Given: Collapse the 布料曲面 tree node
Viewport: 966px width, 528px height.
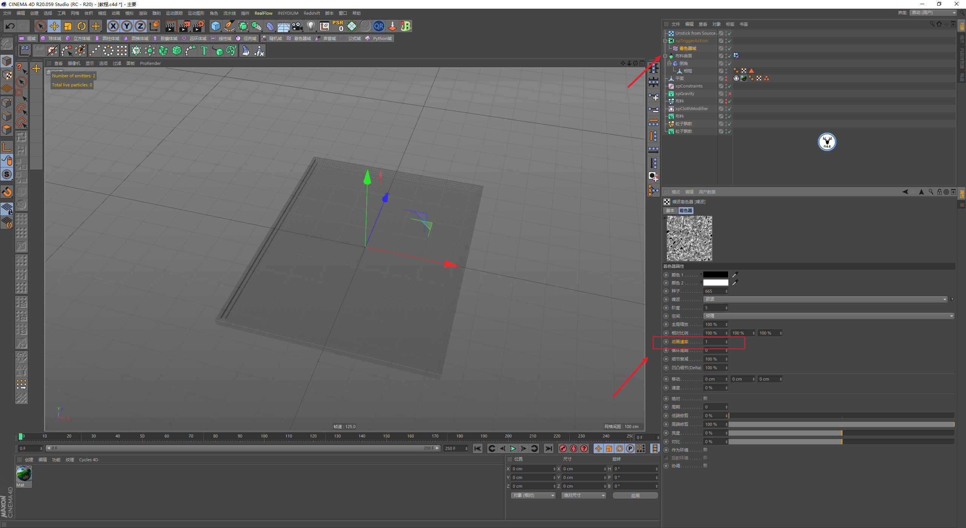Looking at the screenshot, I should (666, 56).
